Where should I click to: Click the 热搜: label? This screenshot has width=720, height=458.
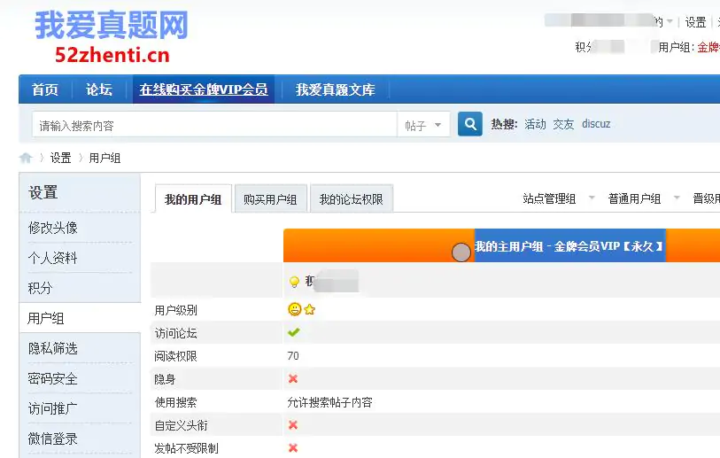(x=504, y=124)
